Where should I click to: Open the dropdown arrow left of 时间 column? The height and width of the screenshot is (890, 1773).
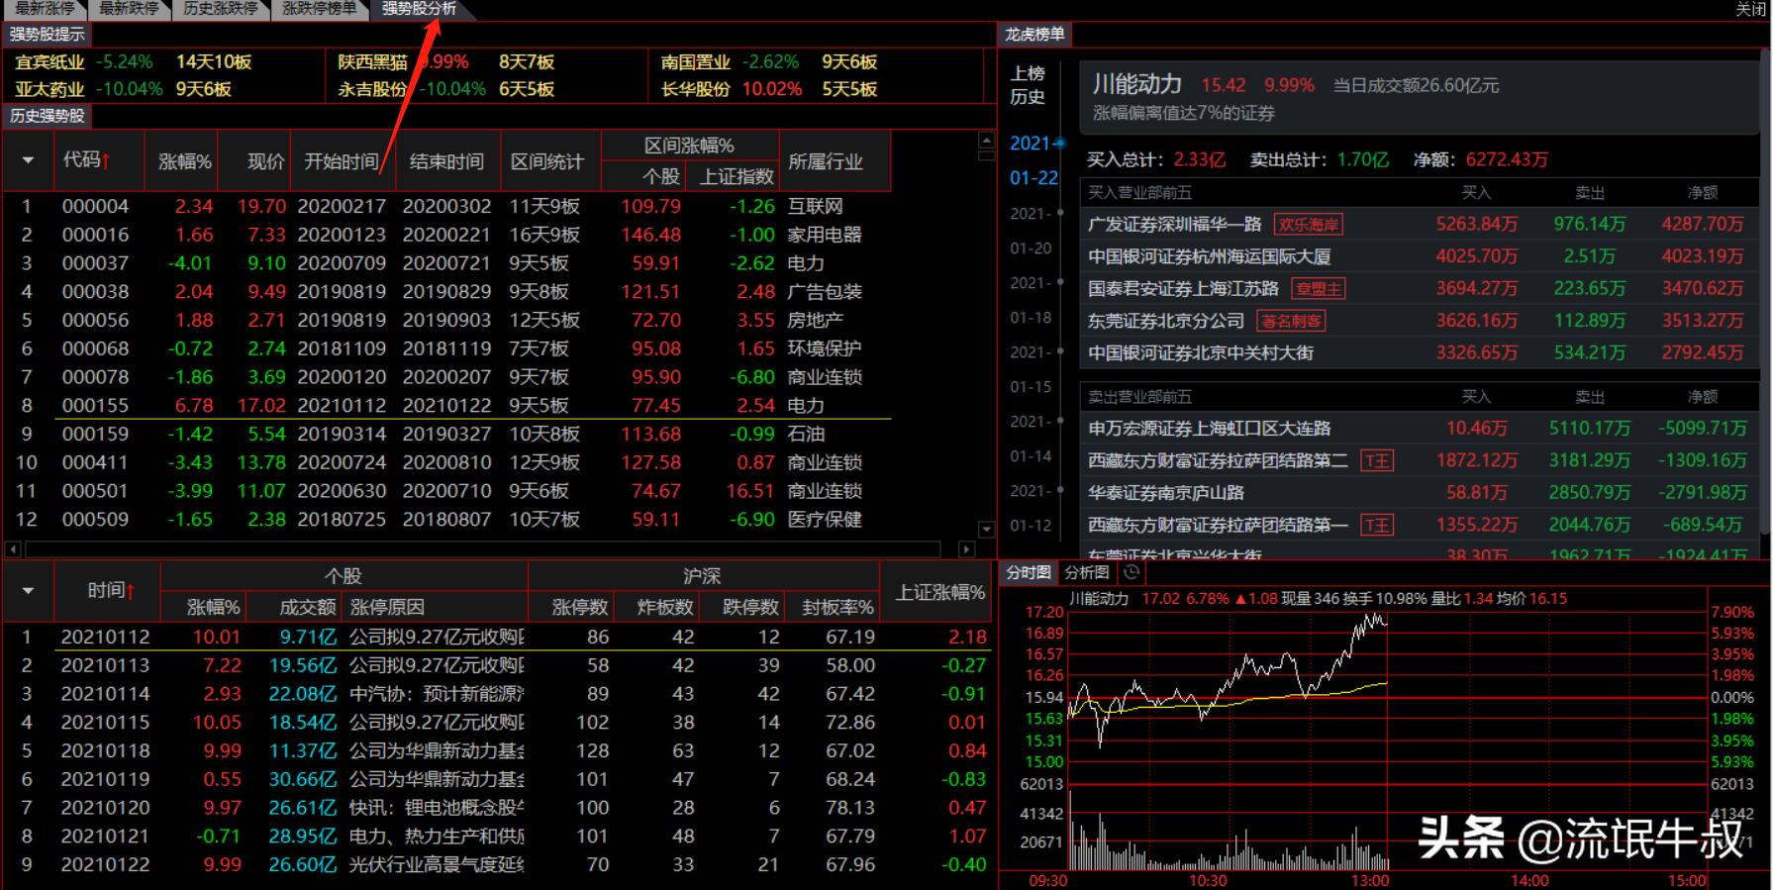[28, 591]
